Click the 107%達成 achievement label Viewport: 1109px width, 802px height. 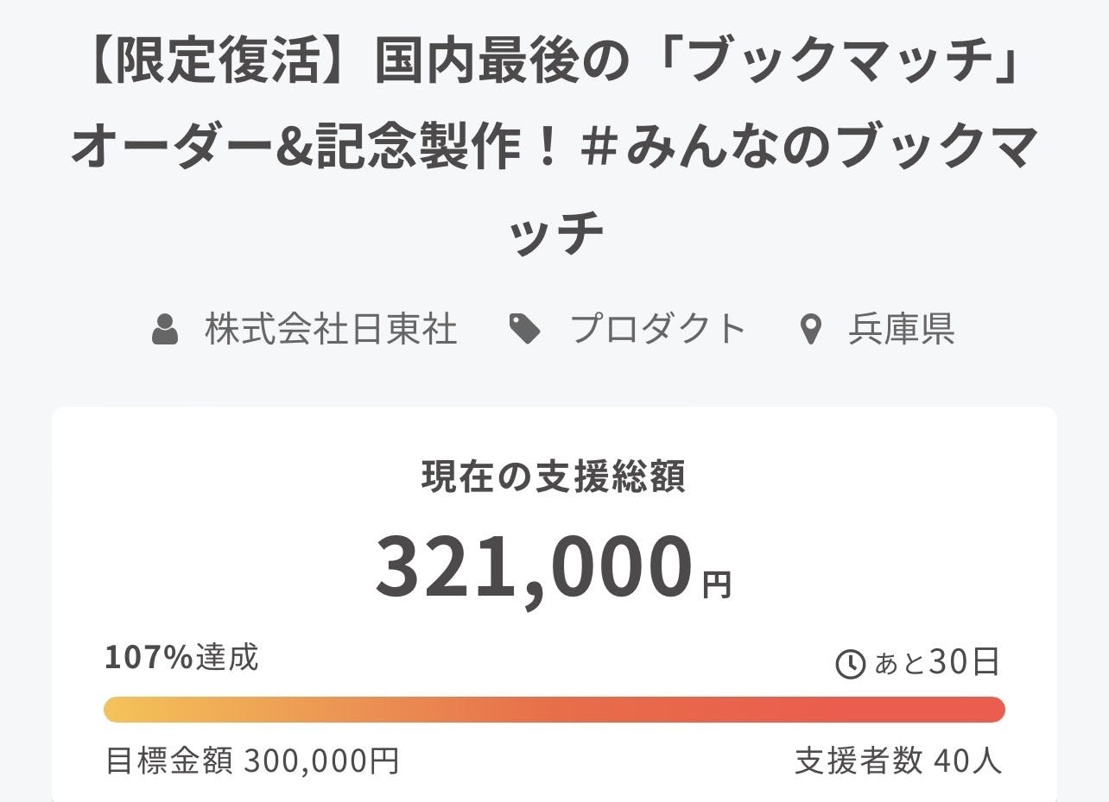coord(181,658)
